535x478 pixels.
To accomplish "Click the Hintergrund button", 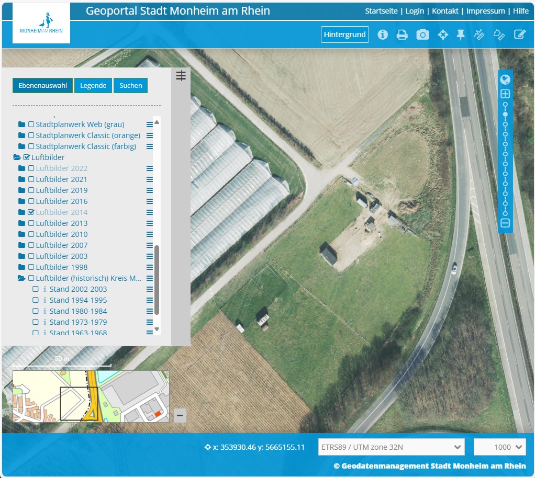I will [344, 35].
